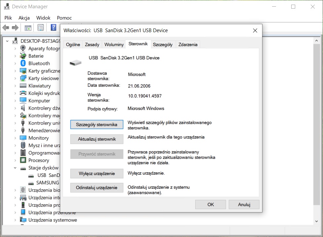Select the Mysz mouse device icon
Viewport: 323px width, 237px height.
point(23,145)
